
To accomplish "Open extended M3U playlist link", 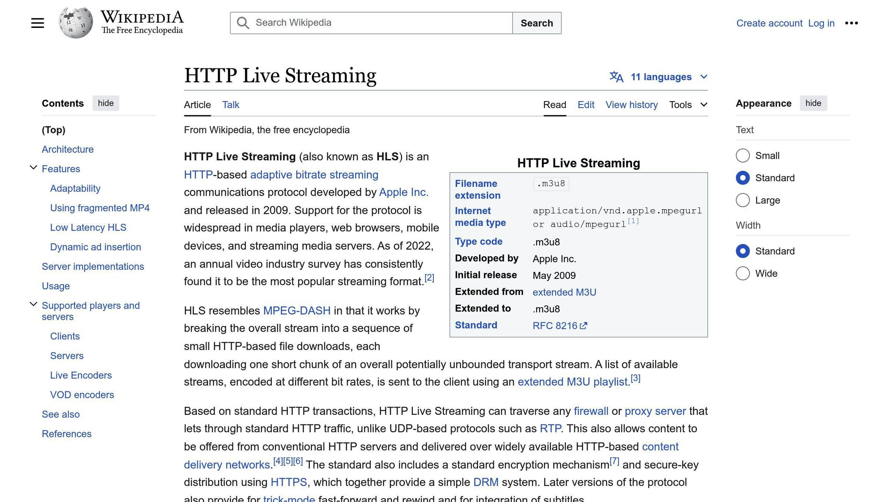I will (x=573, y=382).
